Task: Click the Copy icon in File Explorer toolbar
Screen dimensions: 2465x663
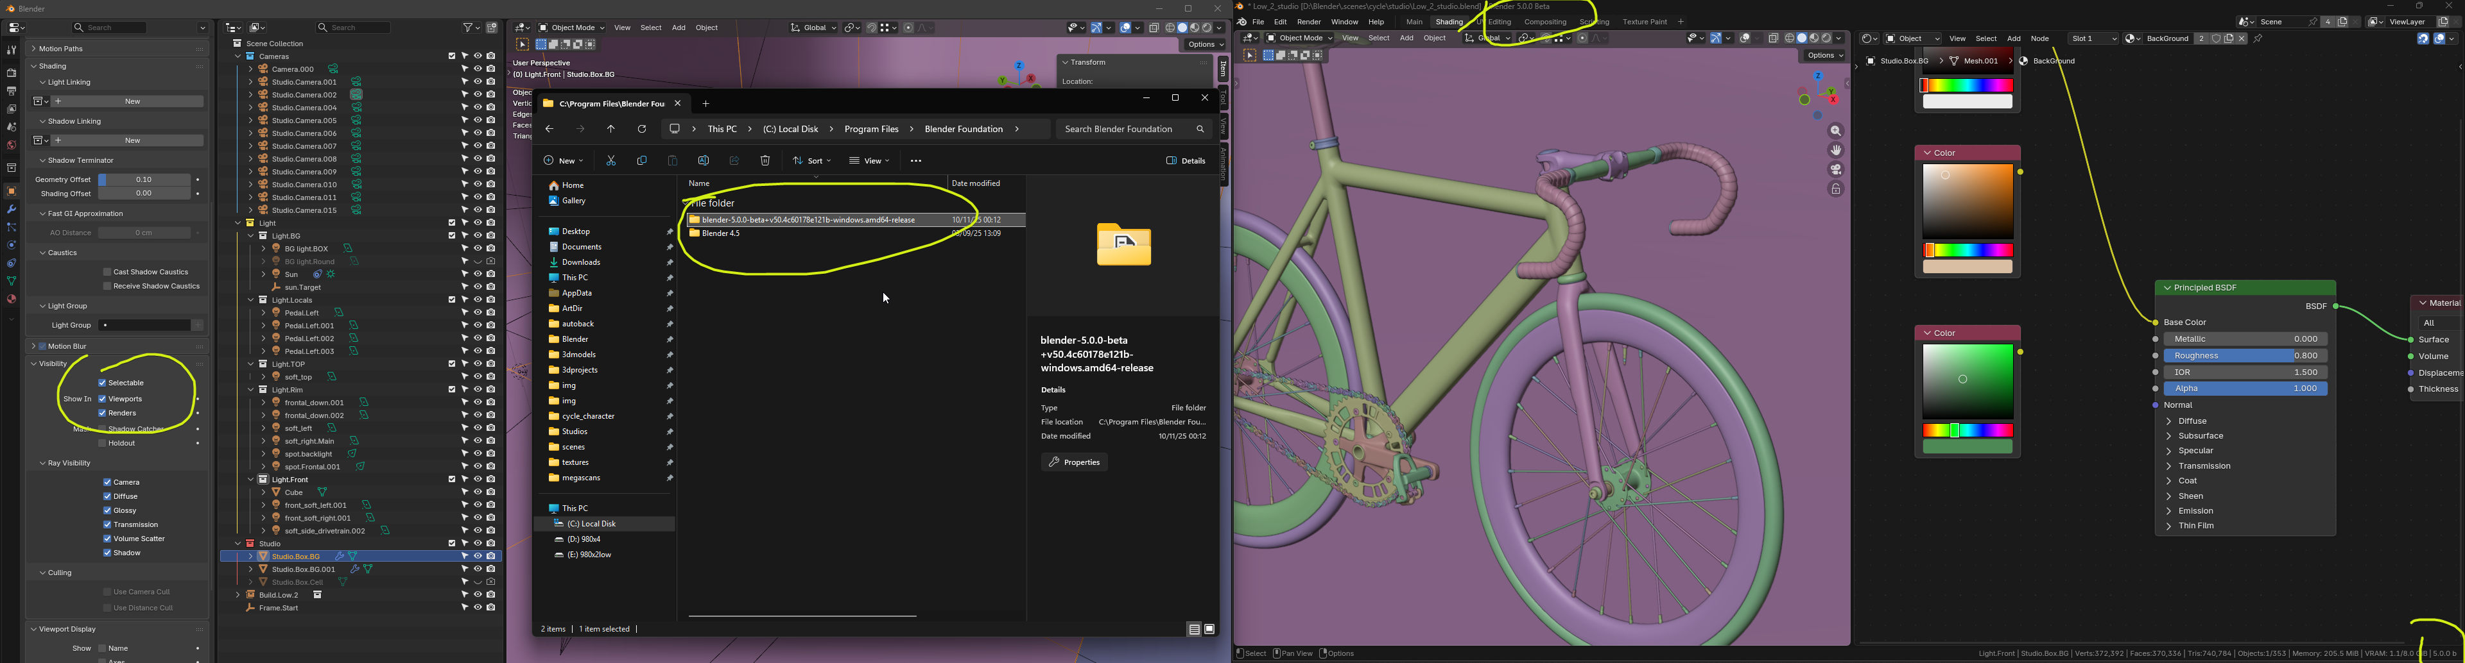Action: [x=641, y=160]
